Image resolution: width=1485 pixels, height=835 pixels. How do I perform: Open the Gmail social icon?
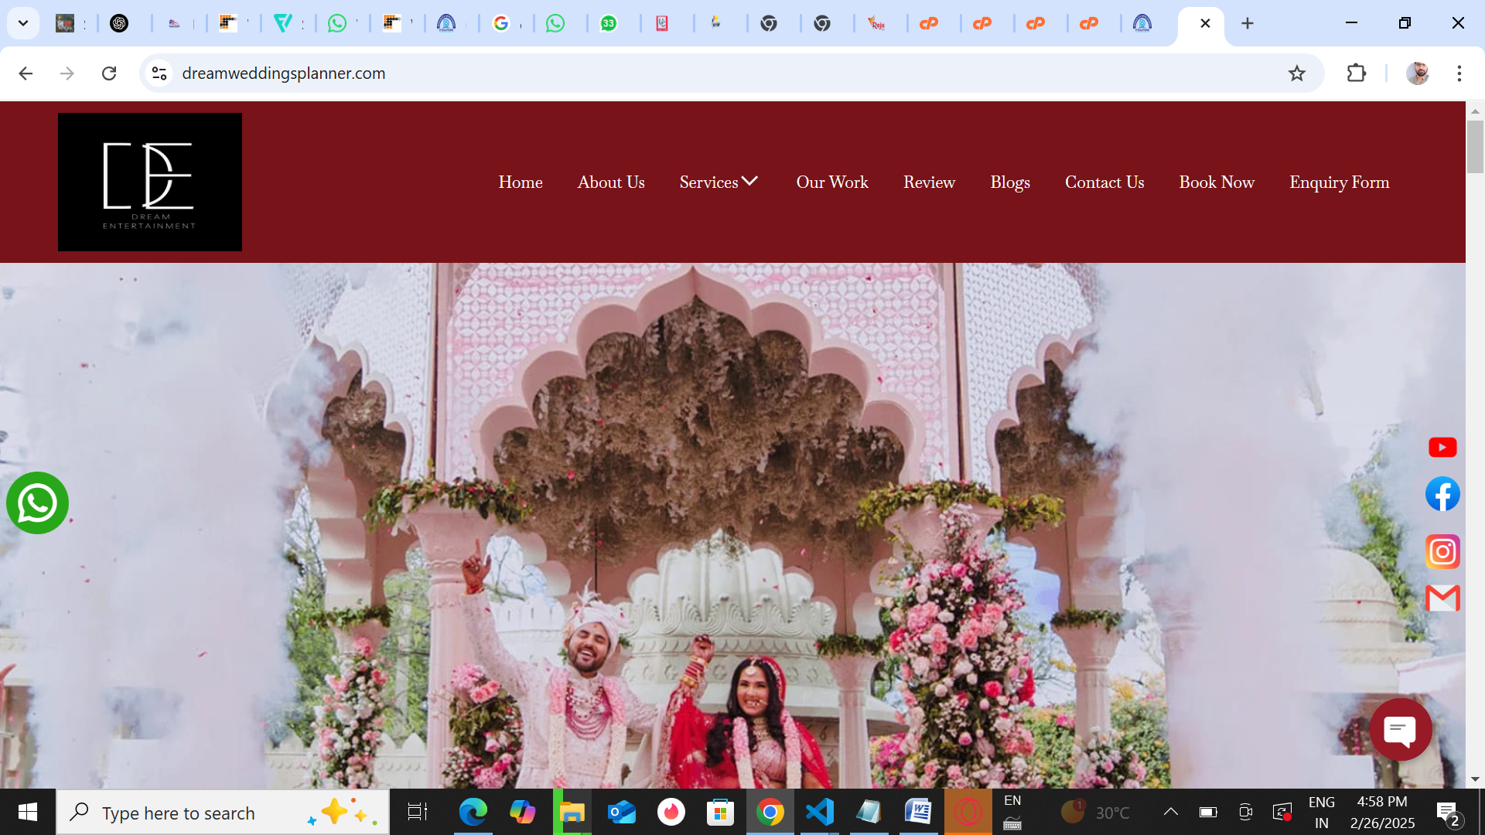pos(1442,598)
